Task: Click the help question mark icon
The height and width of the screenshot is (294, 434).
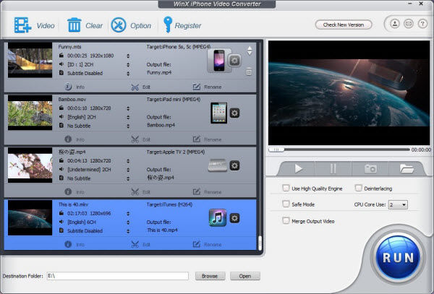Action: [x=422, y=24]
